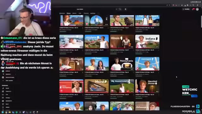The image size is (202, 114).
Task: Open the yellow taskbar app icon
Action: [9, 112]
